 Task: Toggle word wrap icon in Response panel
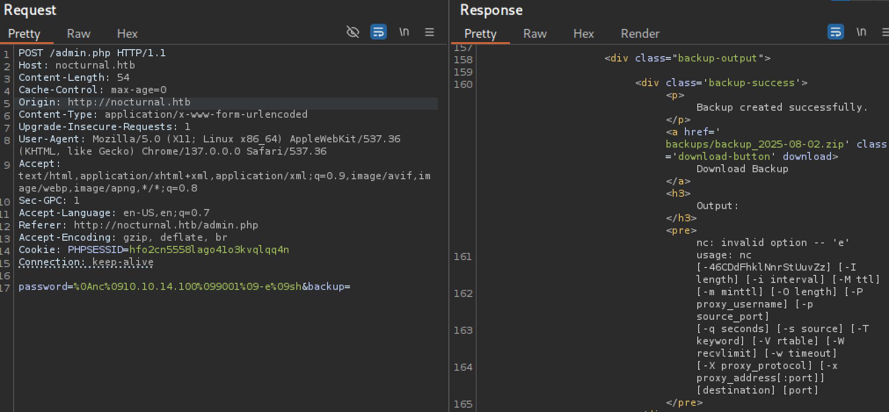[835, 32]
